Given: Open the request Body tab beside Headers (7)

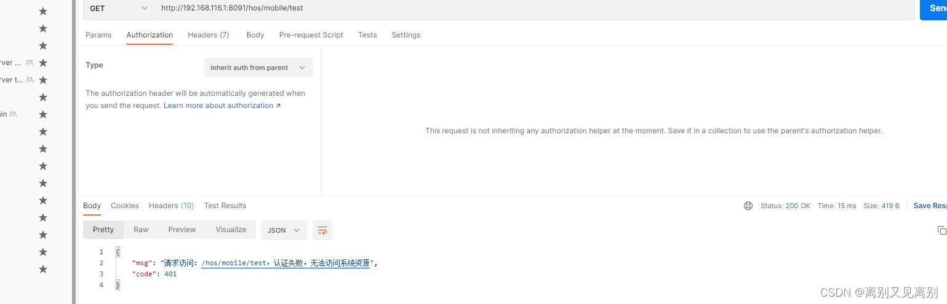Looking at the screenshot, I should [255, 35].
